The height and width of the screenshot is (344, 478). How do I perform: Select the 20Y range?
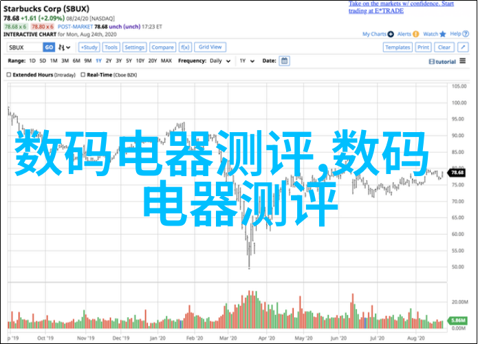pos(153,61)
